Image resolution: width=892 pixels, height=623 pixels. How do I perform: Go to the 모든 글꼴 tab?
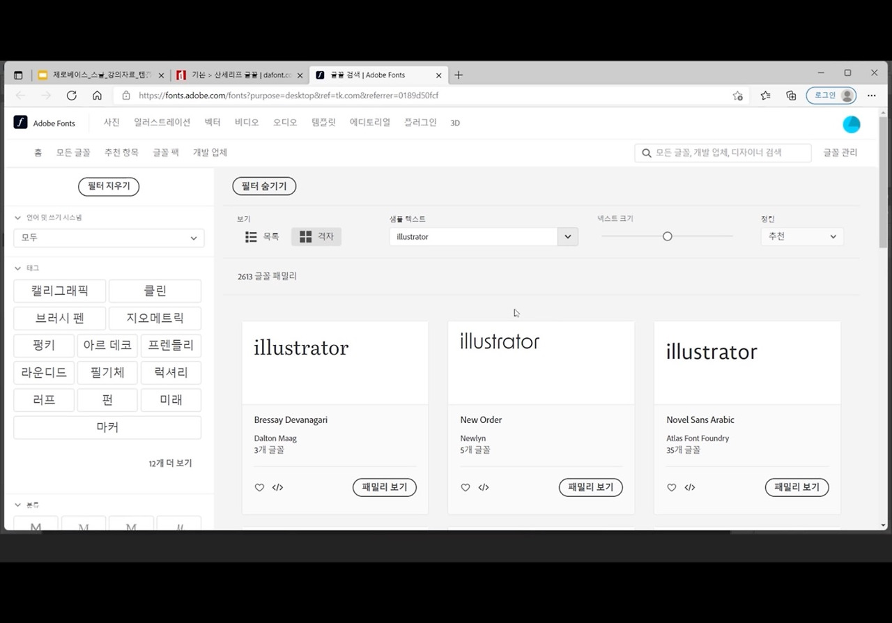pyautogui.click(x=73, y=153)
